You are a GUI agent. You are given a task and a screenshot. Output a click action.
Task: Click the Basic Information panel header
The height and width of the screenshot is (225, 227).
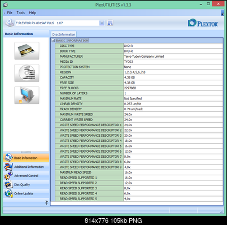(x=26, y=34)
